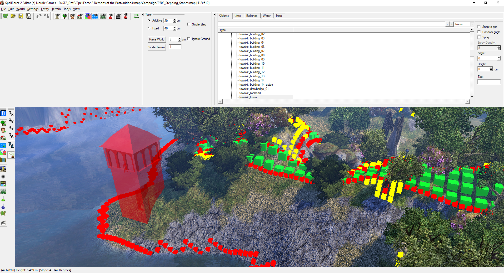This screenshot has height=273, width=504.
Task: Select the green marker pin tool
Action: [3, 199]
